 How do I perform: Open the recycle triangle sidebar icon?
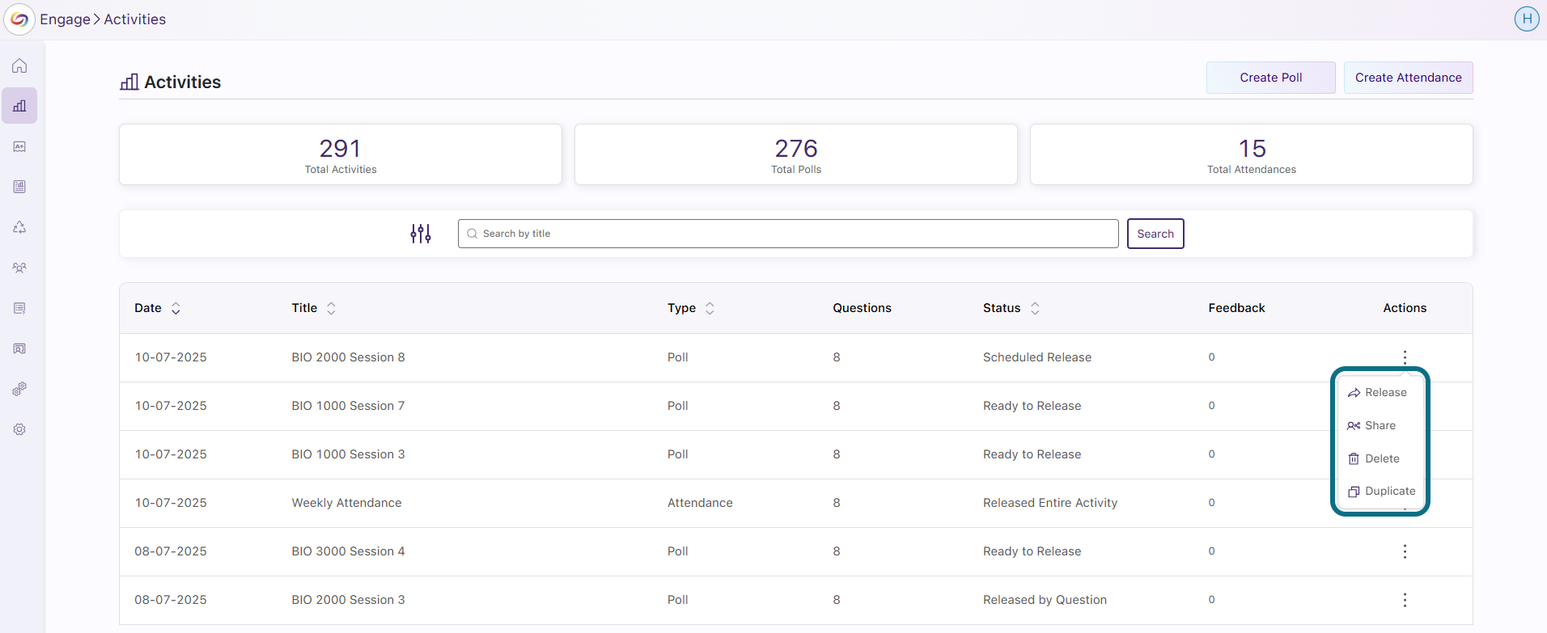(x=19, y=227)
